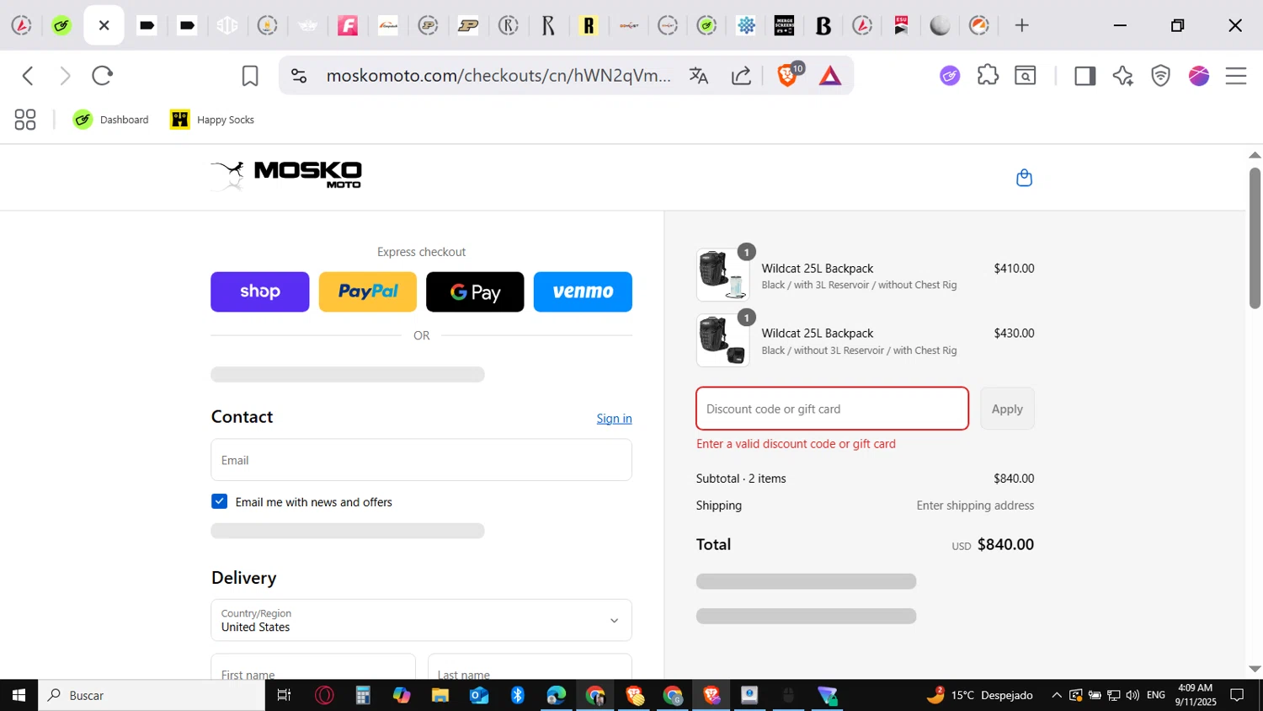The image size is (1263, 711).
Task: Pay with Google Pay button
Action: coord(475,291)
